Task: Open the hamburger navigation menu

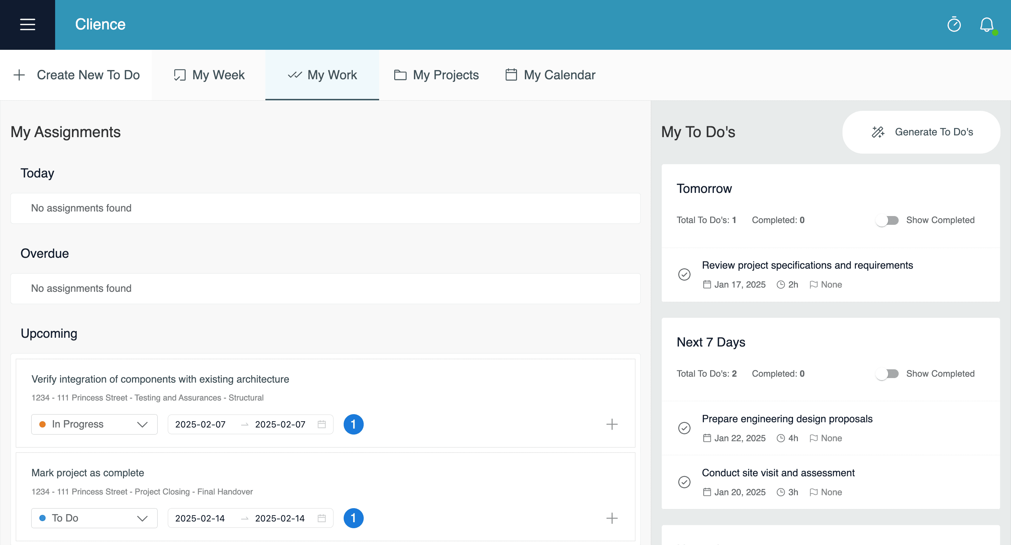Action: [x=27, y=24]
